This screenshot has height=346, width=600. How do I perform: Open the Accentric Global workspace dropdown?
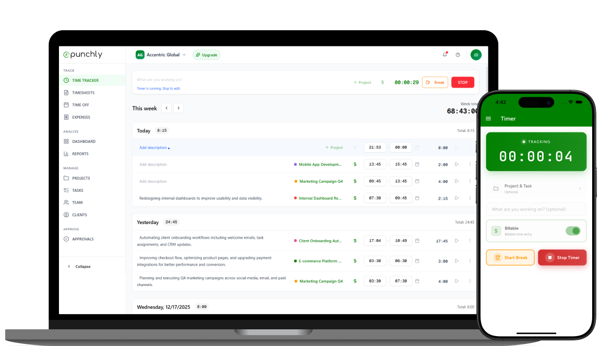click(x=161, y=55)
